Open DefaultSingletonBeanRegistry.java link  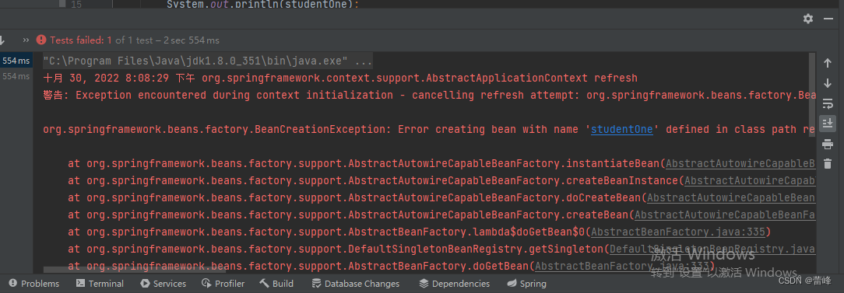(712, 249)
